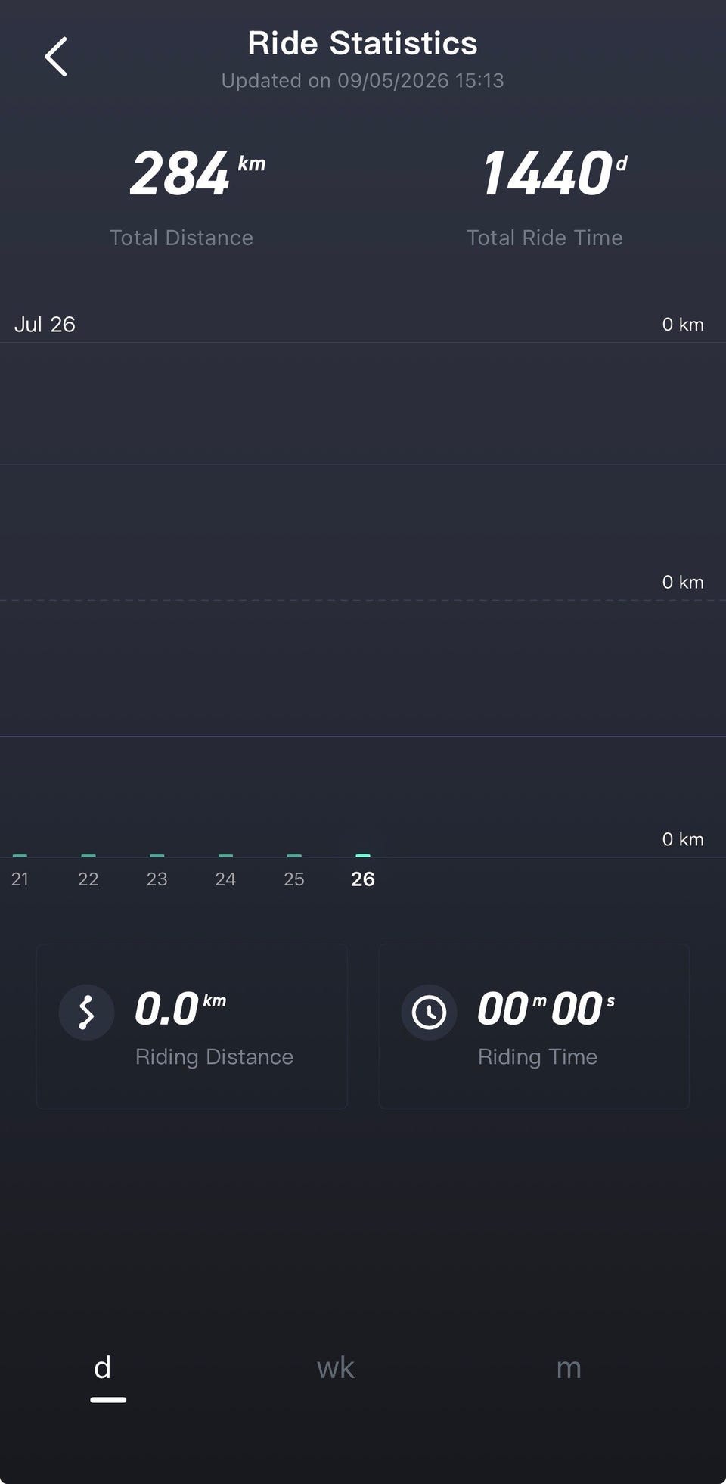
Task: Tap the Ride Statistics title
Action: point(363,43)
